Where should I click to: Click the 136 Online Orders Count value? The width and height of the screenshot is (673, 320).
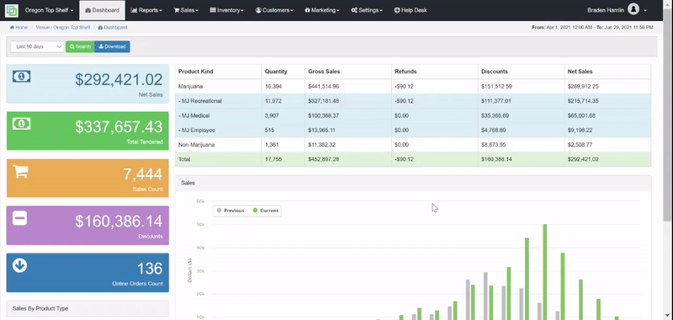150,269
